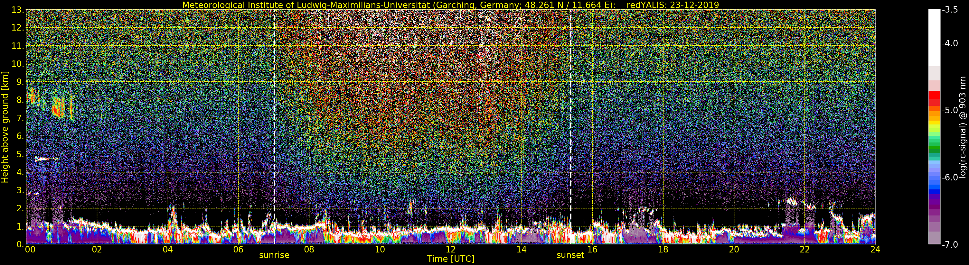Click the 'redYALIS: 23-12-2019' date label
Image resolution: width=969 pixels, height=265 pixels.
(673, 5)
